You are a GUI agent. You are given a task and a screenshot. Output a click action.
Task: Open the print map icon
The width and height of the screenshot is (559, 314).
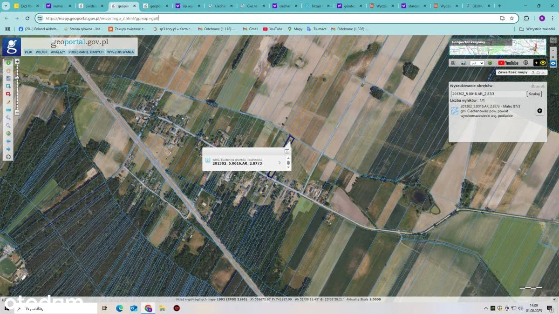464,63
